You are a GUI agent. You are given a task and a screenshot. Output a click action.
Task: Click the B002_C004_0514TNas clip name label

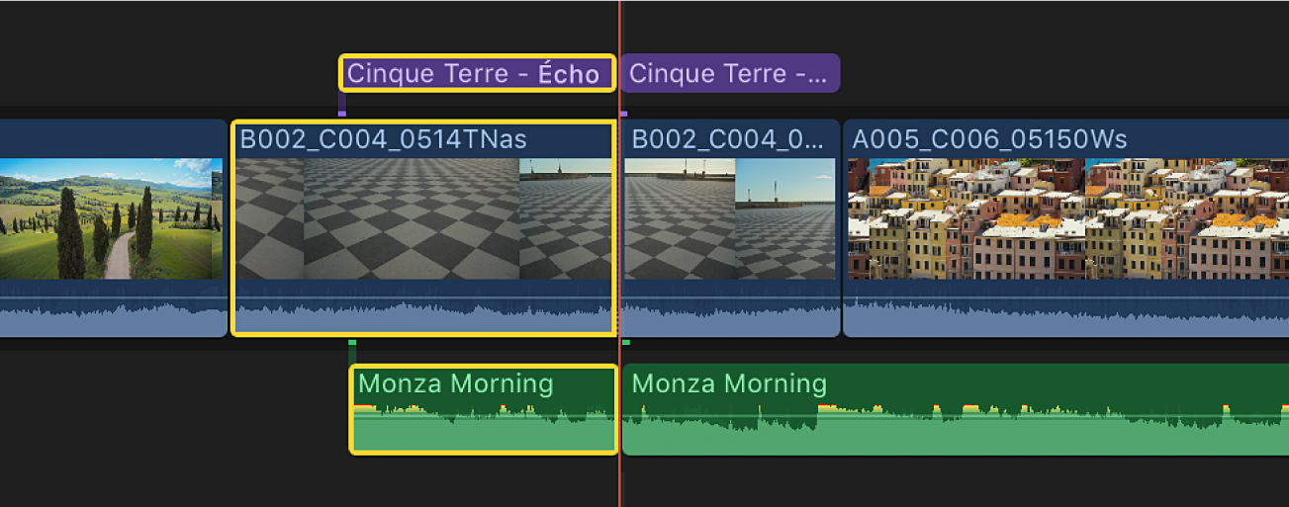tap(383, 139)
